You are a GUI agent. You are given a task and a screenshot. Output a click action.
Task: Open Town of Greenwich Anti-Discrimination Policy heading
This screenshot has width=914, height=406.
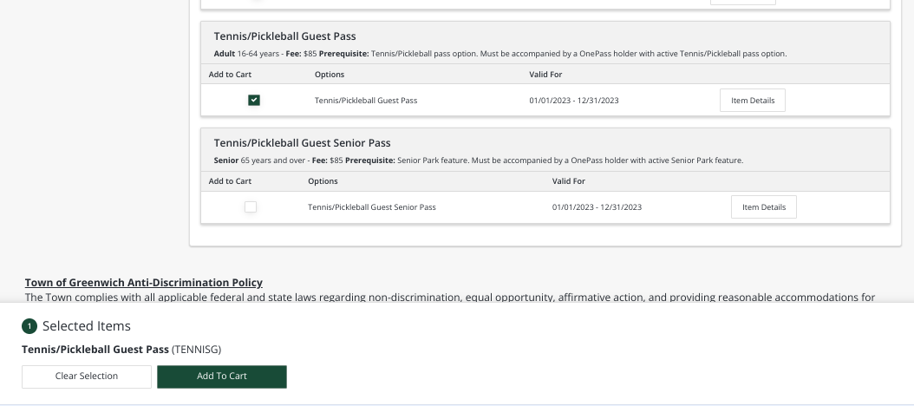(144, 283)
